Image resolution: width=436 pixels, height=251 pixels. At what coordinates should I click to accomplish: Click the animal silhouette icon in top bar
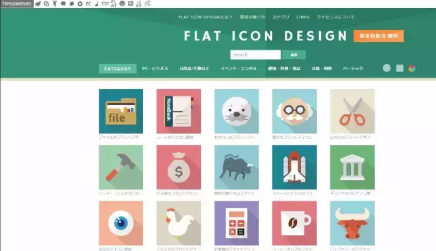point(38,4)
